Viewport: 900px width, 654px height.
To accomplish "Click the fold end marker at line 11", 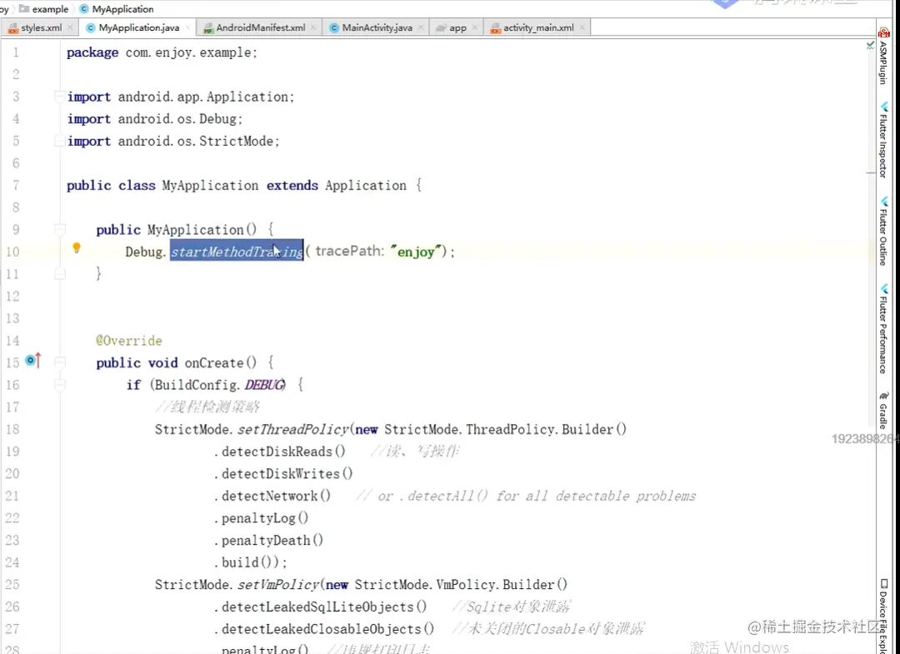I will click(60, 274).
